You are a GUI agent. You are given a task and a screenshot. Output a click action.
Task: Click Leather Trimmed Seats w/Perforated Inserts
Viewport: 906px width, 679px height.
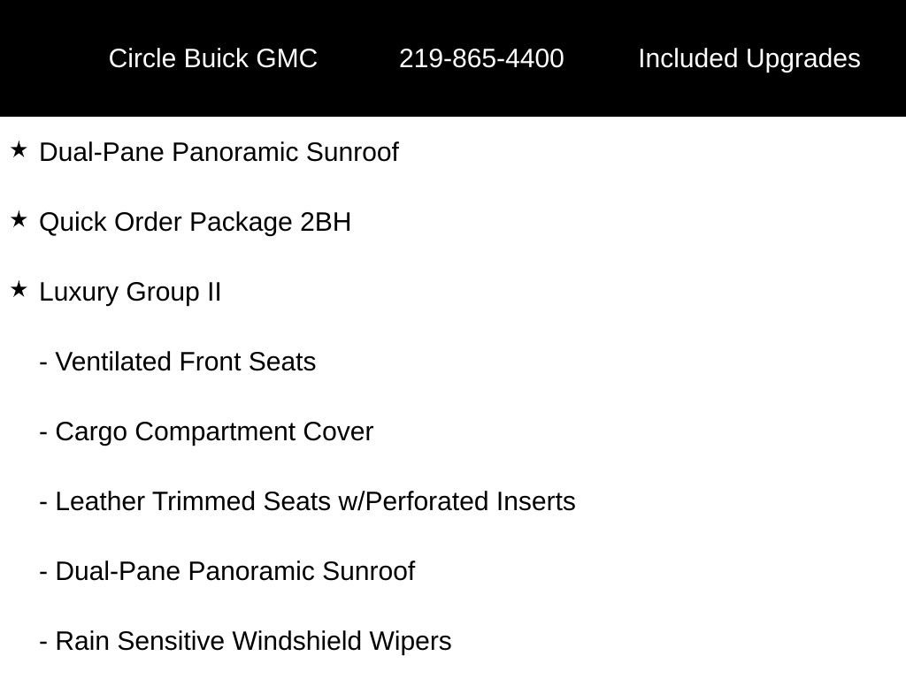click(x=316, y=502)
